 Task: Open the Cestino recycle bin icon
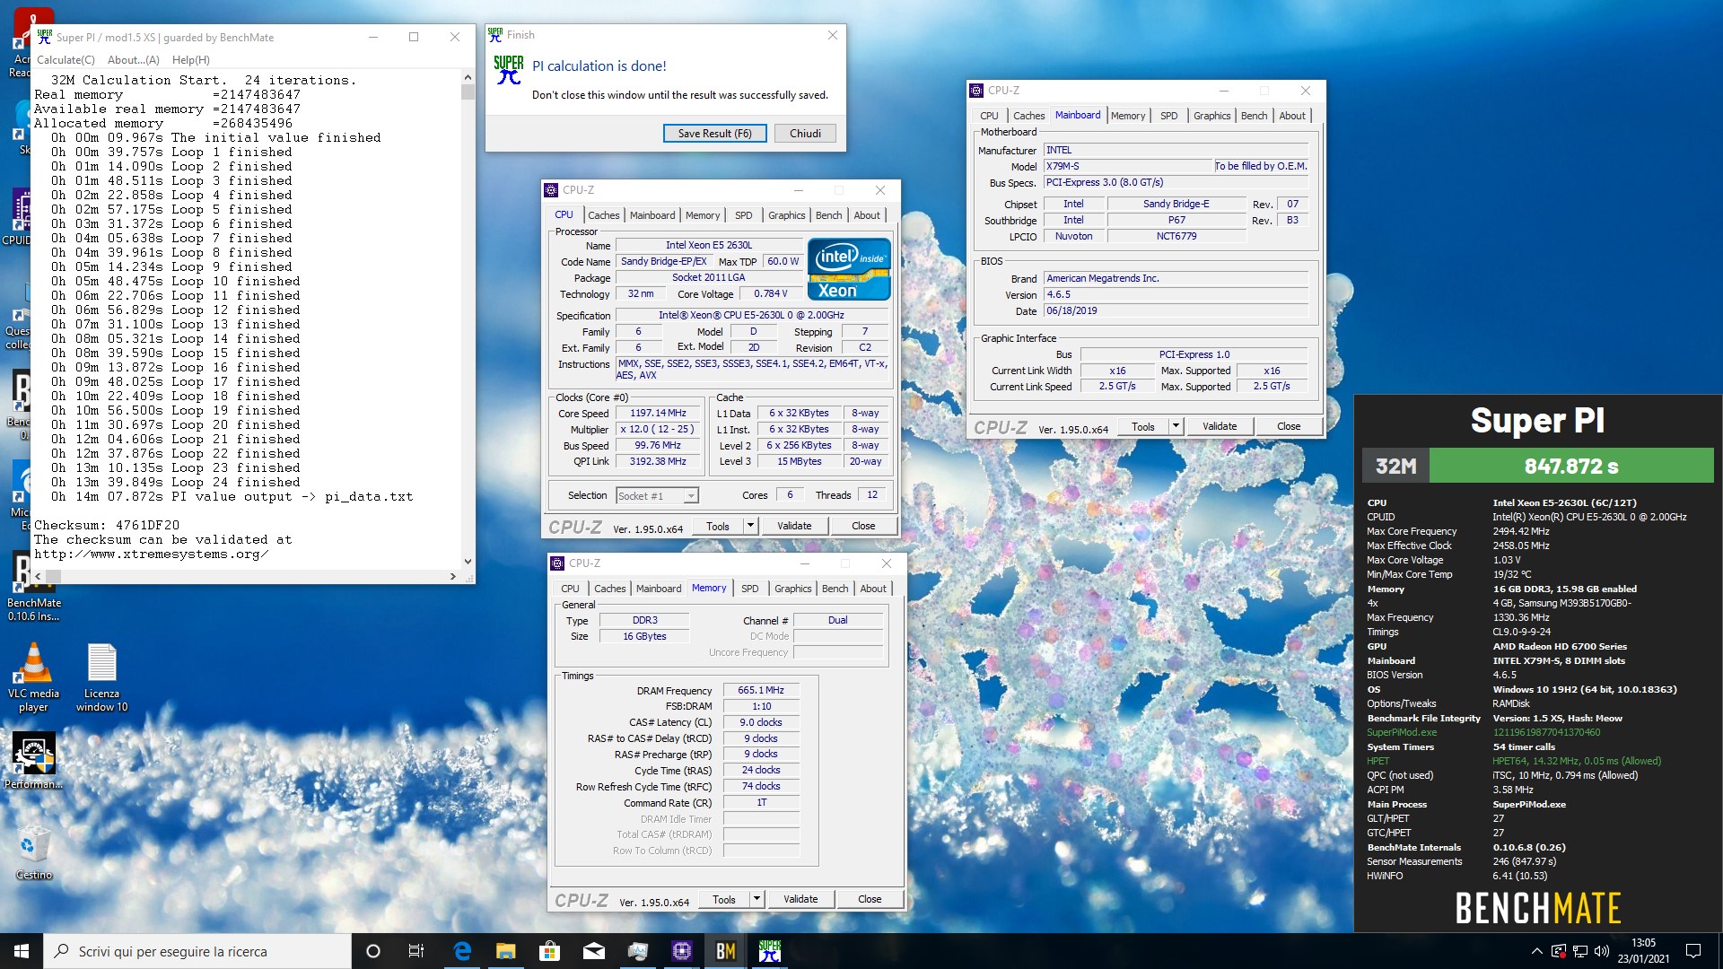(x=33, y=852)
